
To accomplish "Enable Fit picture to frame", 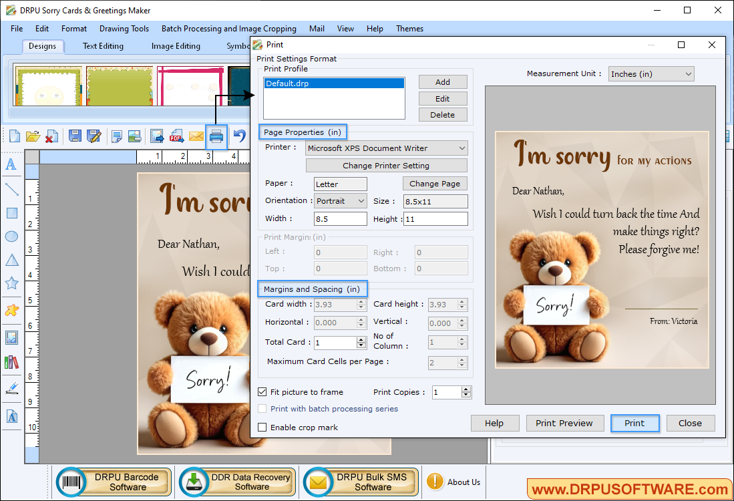I will pyautogui.click(x=262, y=392).
